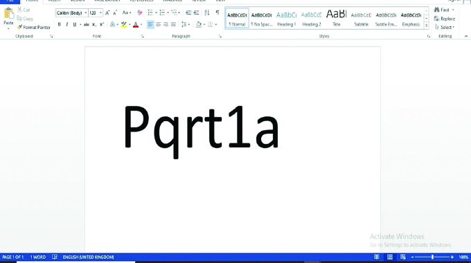Apply the Heading 1 style

coord(286,19)
